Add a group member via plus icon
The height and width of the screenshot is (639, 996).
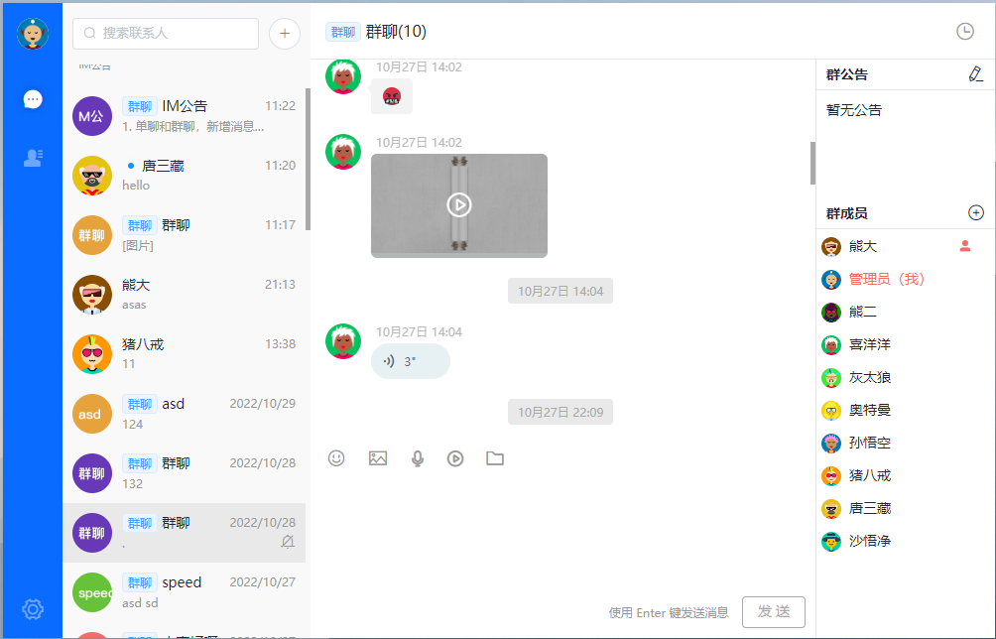975,211
